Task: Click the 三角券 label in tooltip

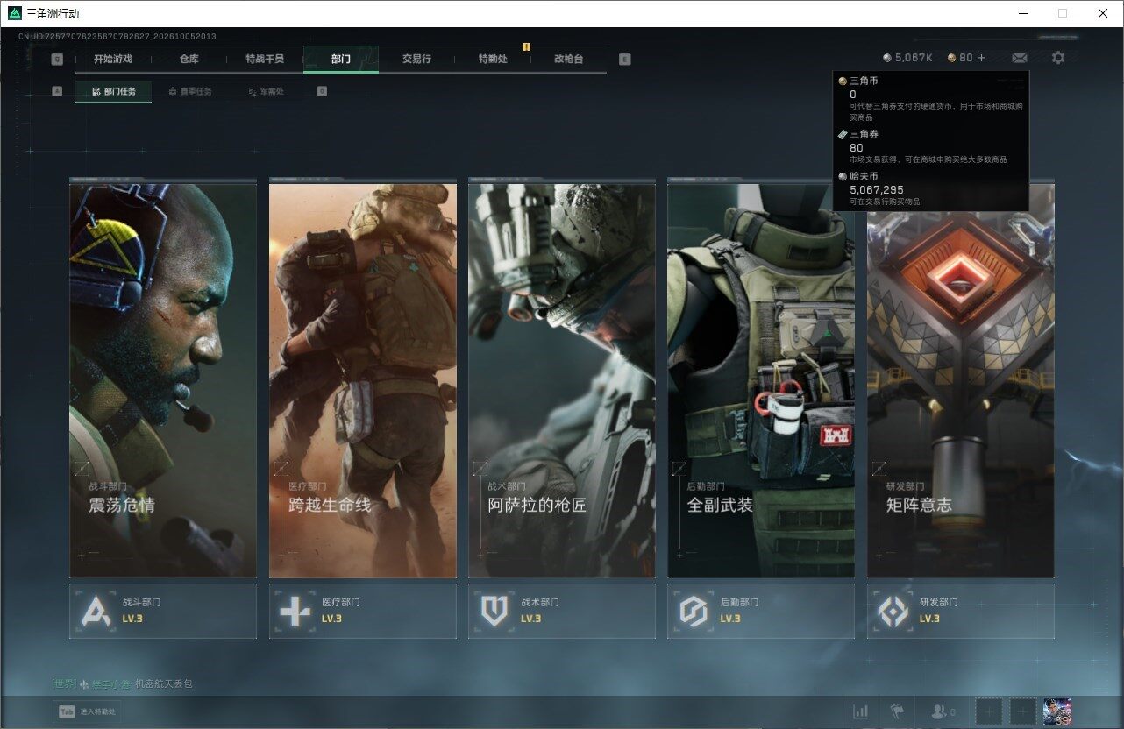Action: (x=864, y=134)
